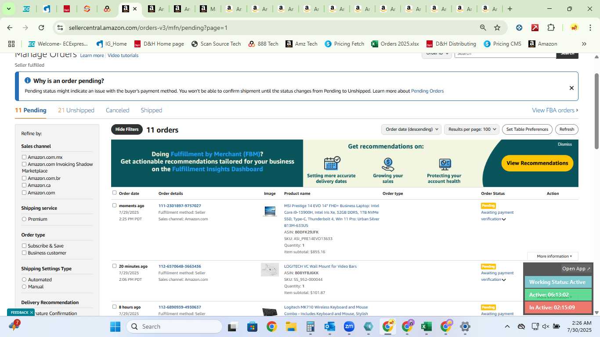This screenshot has width=600, height=337.
Task: Open Pending Orders help link
Action: (427, 91)
